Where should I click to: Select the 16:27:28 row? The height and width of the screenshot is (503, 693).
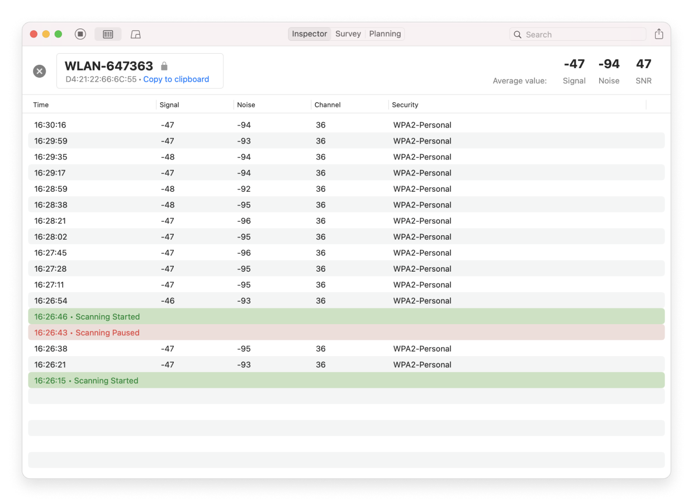(346, 269)
